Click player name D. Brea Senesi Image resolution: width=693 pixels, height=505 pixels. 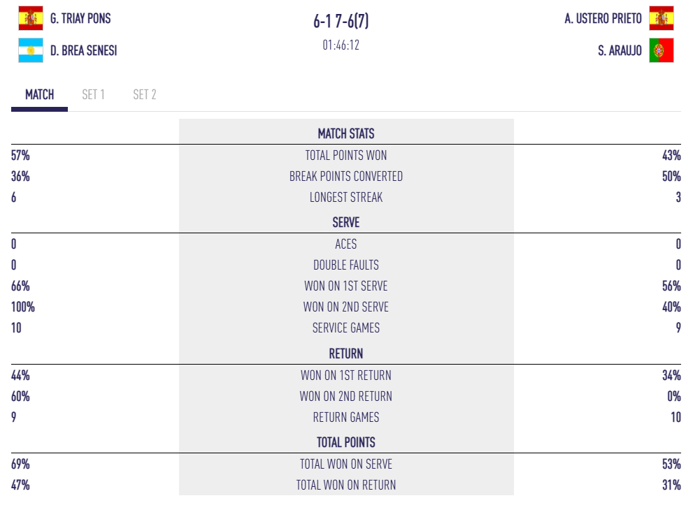83,50
